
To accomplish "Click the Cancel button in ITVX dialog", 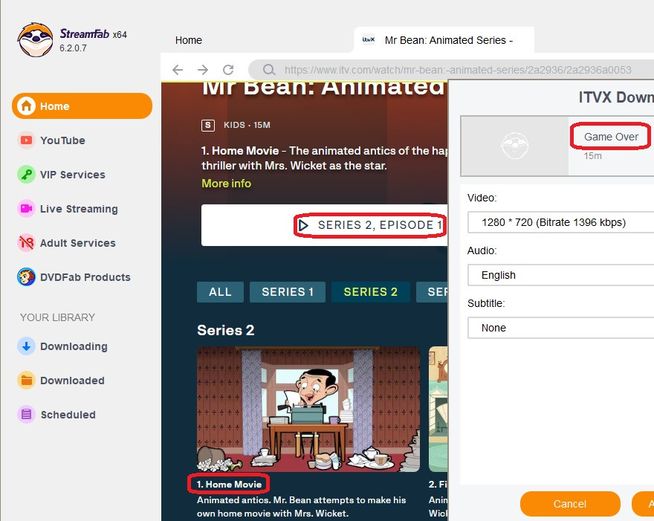I will pos(570,504).
